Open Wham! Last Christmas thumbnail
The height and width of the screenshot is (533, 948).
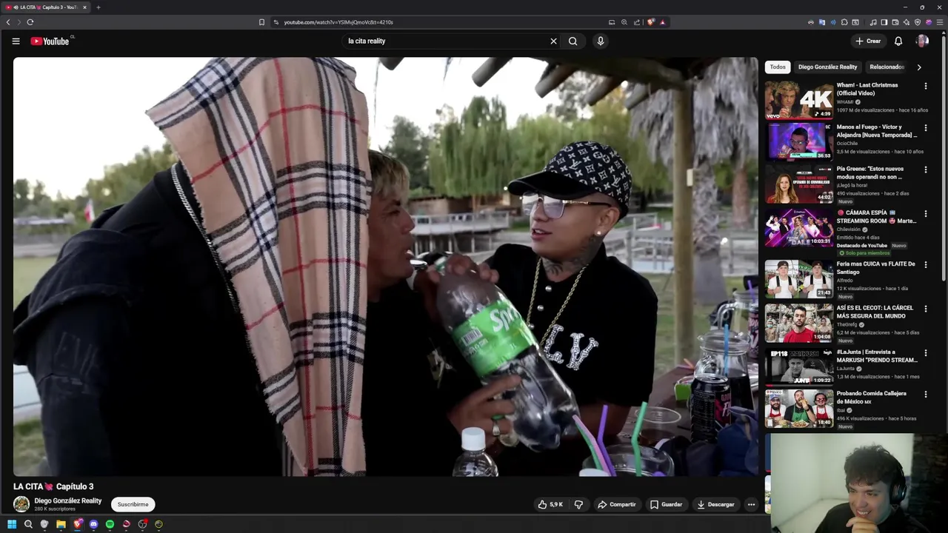tap(799, 99)
